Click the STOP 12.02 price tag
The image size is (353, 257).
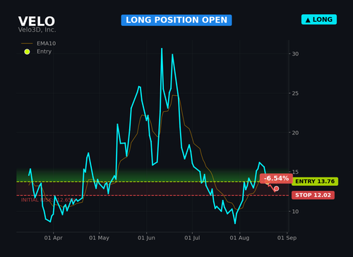coord(313,195)
